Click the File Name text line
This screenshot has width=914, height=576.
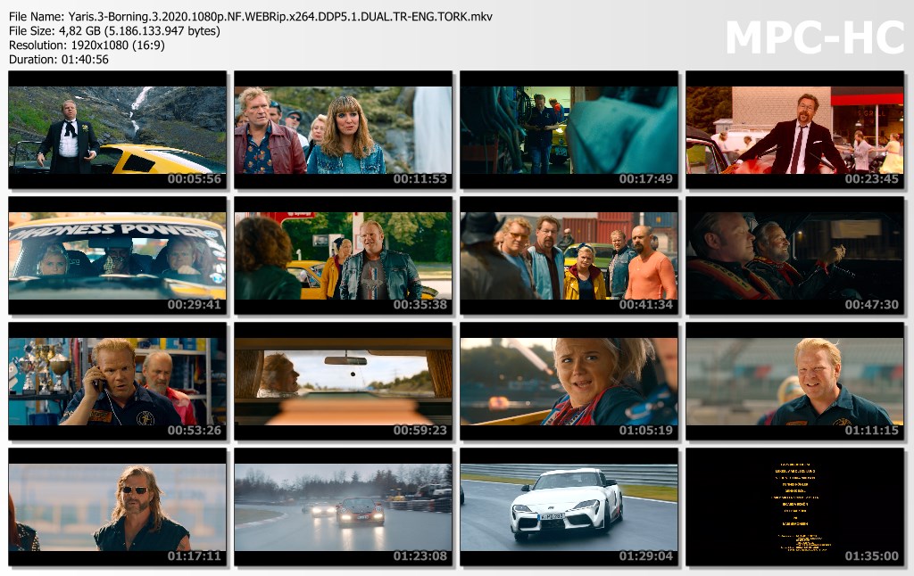[250, 17]
